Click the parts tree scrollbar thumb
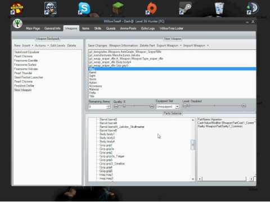The height and width of the screenshot is (202, 270). click(x=193, y=145)
